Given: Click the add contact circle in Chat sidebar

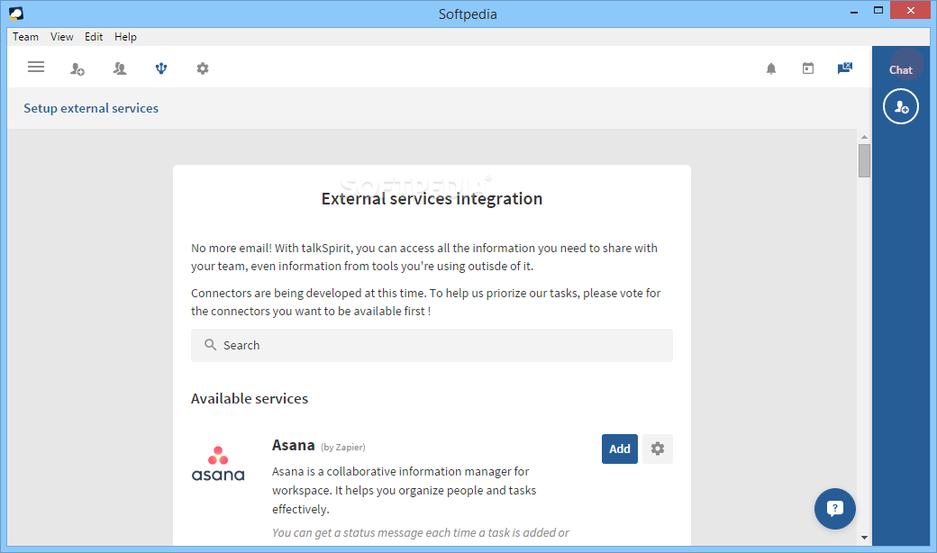Looking at the screenshot, I should [901, 106].
